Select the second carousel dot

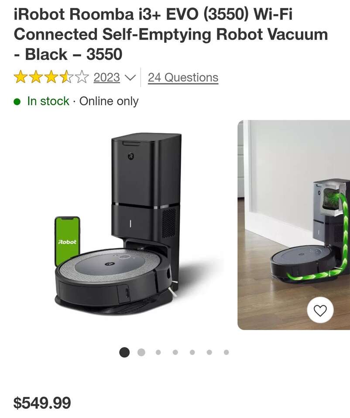point(141,352)
